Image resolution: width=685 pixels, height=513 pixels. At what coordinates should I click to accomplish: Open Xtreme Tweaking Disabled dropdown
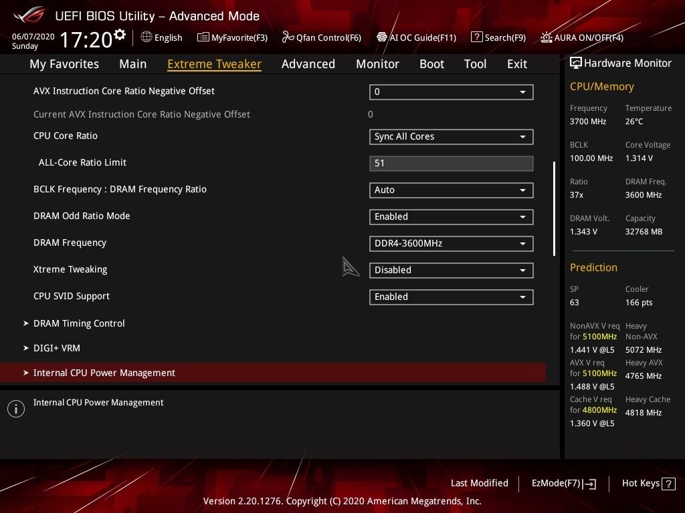point(452,270)
